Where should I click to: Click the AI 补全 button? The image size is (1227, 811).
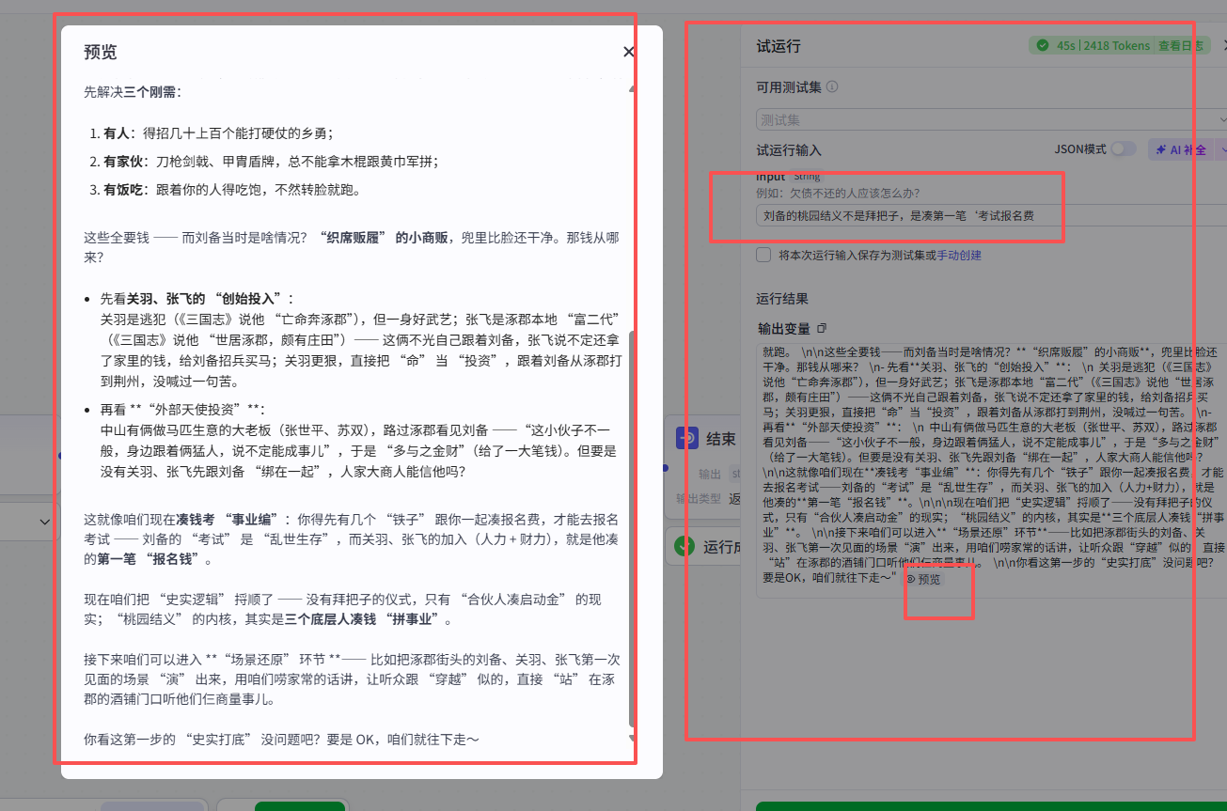click(x=1180, y=149)
